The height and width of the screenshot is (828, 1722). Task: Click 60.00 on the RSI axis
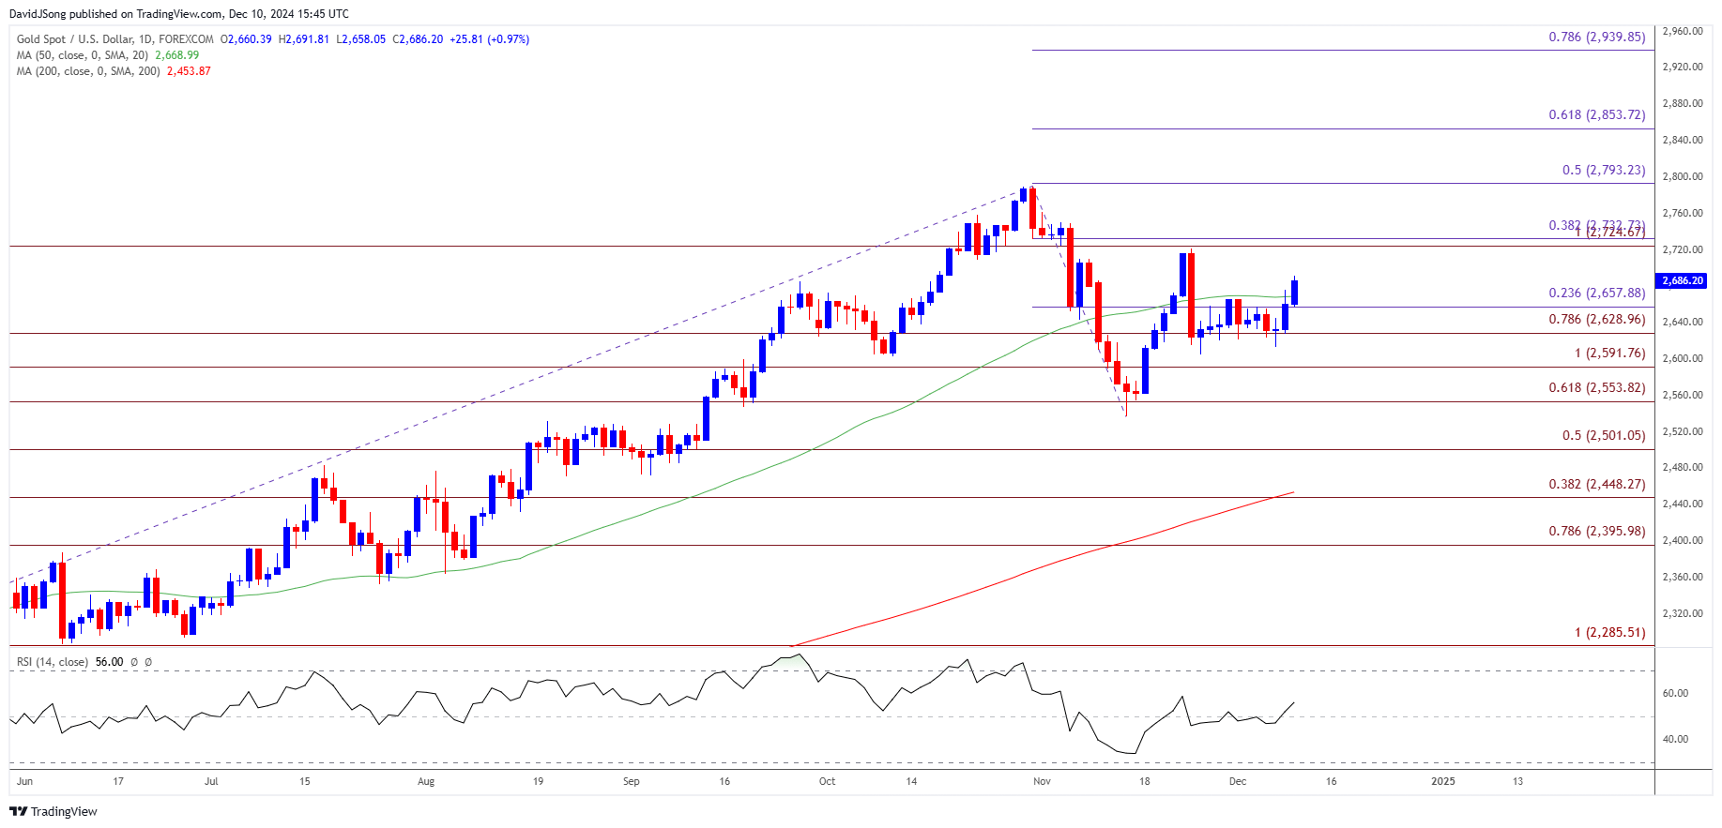point(1675,693)
